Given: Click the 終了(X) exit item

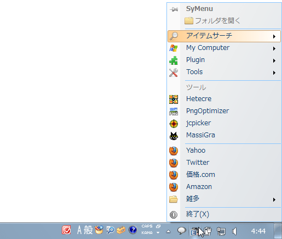Looking at the screenshot, I should [224, 214].
